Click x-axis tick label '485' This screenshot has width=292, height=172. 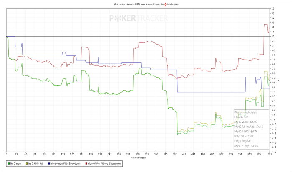(x=212, y=154)
